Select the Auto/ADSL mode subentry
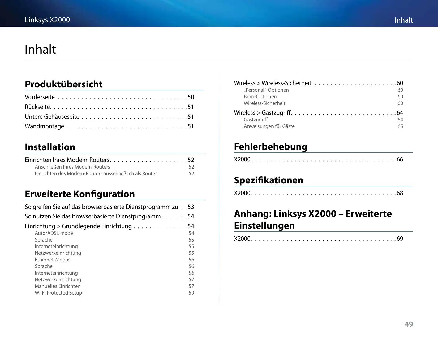This screenshot has height=338, width=438. click(x=54, y=233)
